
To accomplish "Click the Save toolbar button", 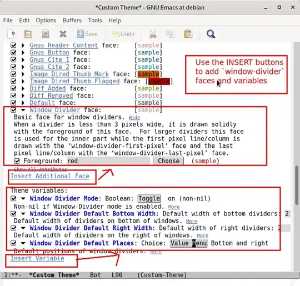I will pos(87,34).
